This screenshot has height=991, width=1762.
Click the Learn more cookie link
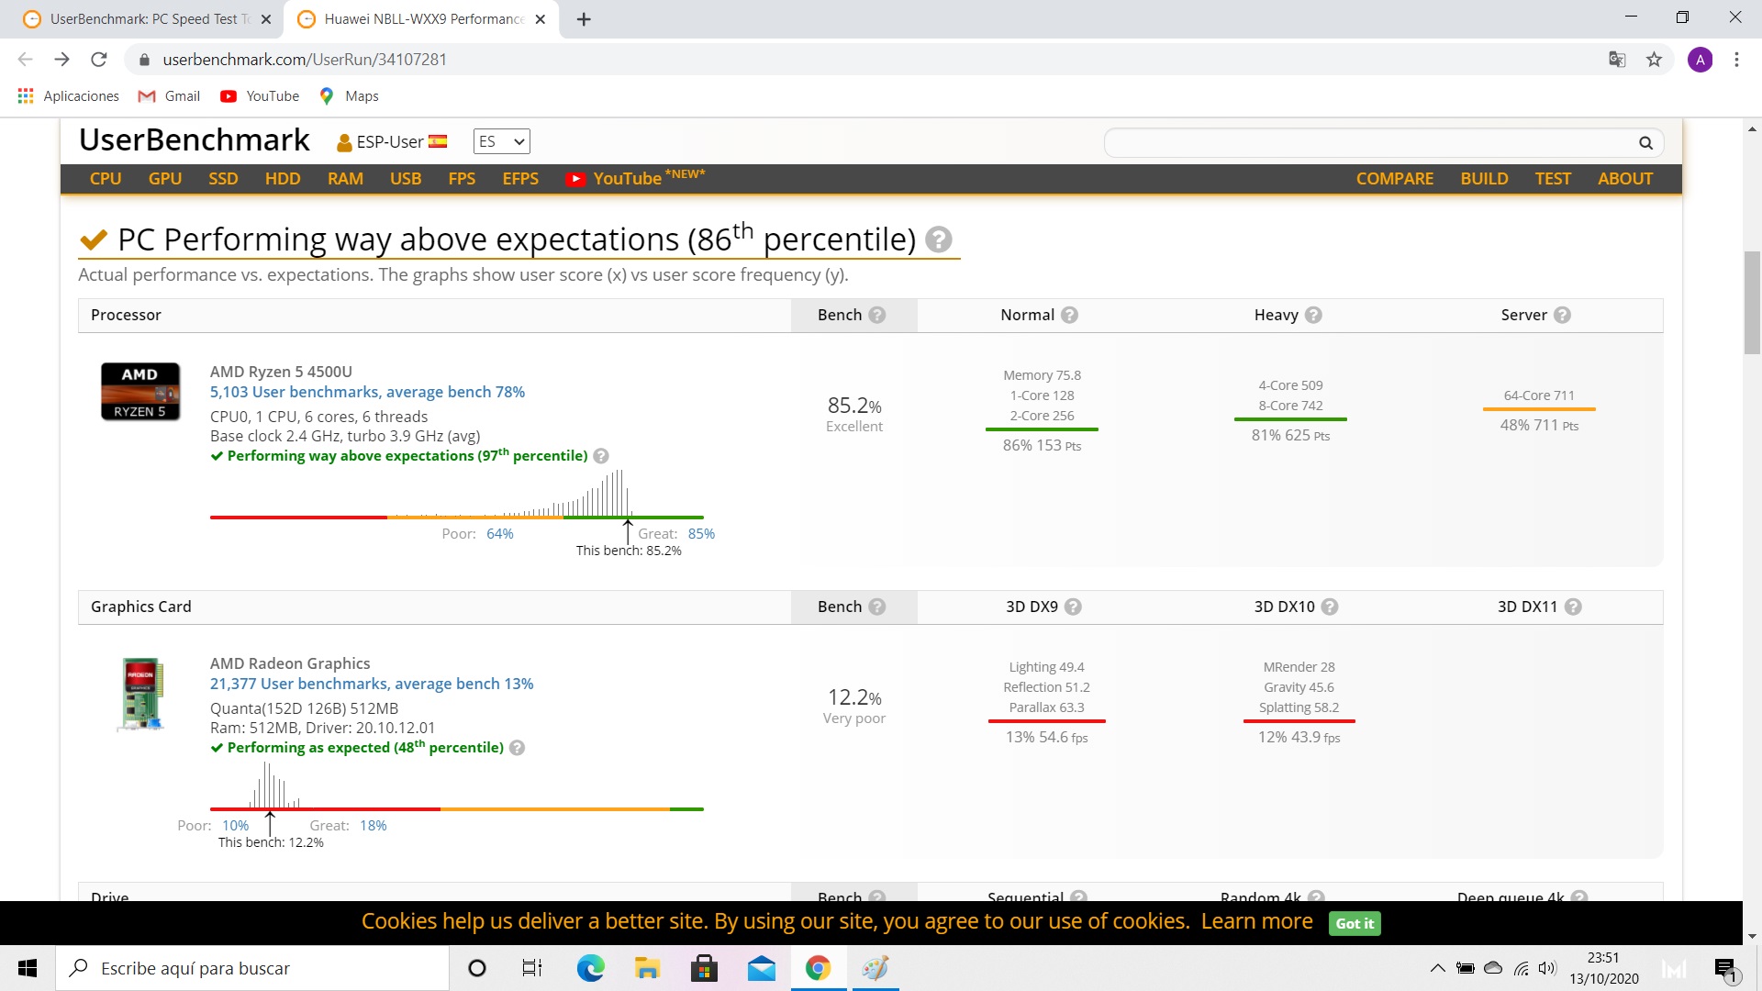(x=1256, y=921)
